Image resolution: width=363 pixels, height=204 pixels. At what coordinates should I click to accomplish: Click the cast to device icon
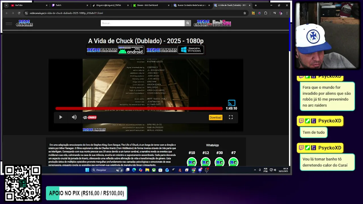[231, 103]
